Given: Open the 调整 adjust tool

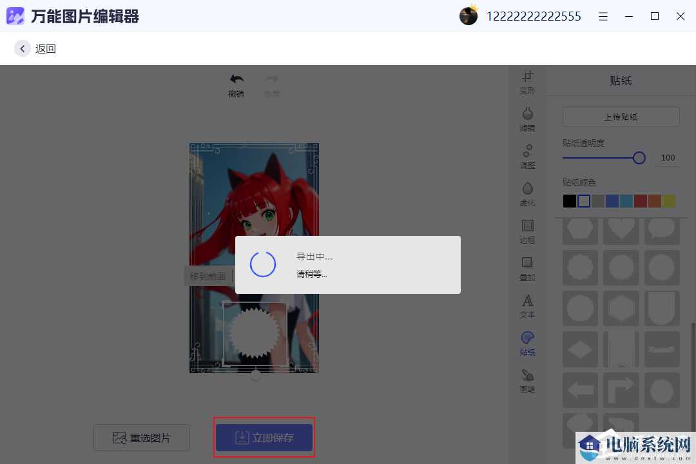Looking at the screenshot, I should [527, 157].
